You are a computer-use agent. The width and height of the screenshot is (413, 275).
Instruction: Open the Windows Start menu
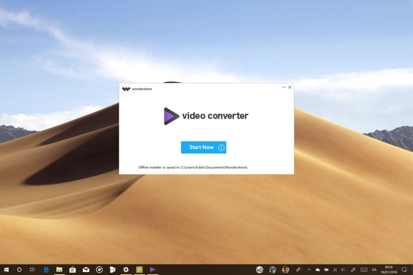[x=6, y=269]
